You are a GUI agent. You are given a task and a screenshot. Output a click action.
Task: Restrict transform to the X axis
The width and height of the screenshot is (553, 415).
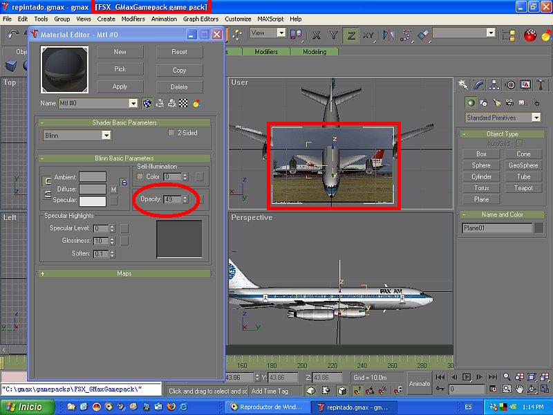316,34
